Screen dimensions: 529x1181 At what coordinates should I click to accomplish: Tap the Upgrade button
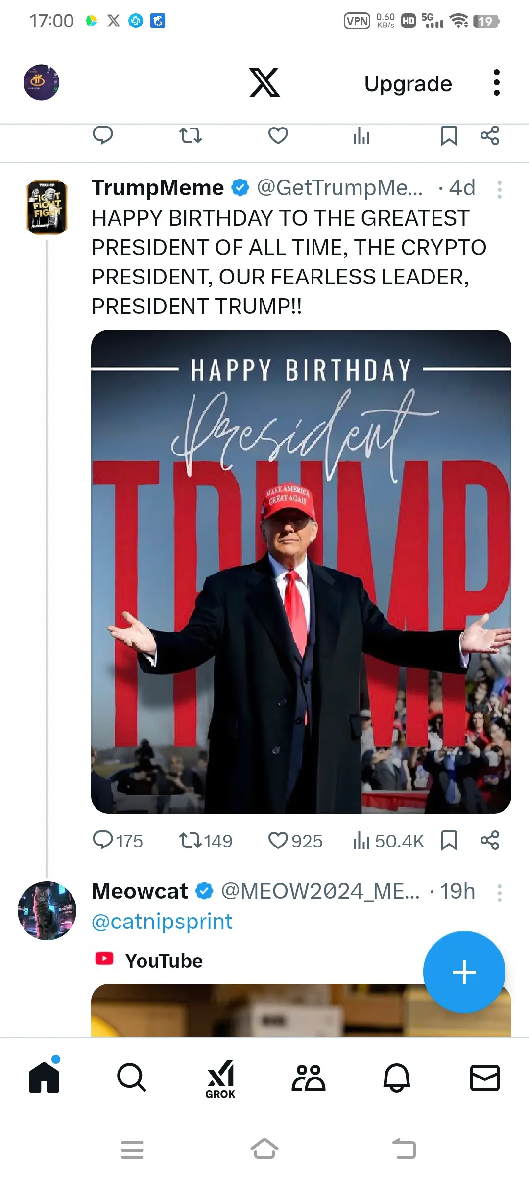(x=408, y=83)
